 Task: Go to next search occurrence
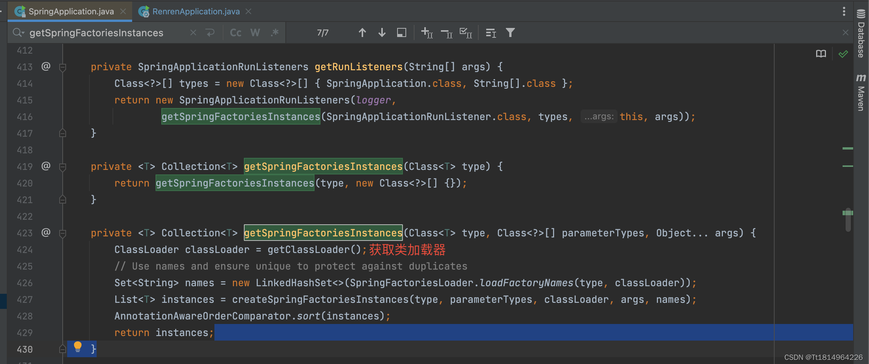(382, 33)
